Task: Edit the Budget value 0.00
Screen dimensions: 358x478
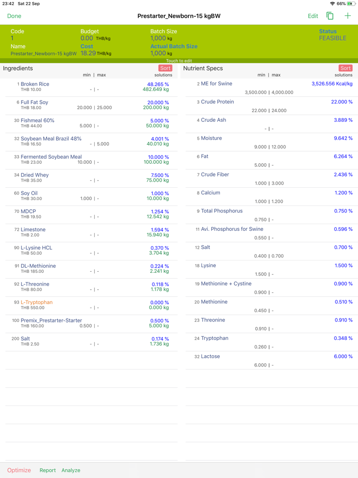Action: pyautogui.click(x=87, y=38)
